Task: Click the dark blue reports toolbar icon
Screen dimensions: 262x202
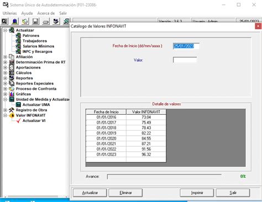Action: [56, 22]
